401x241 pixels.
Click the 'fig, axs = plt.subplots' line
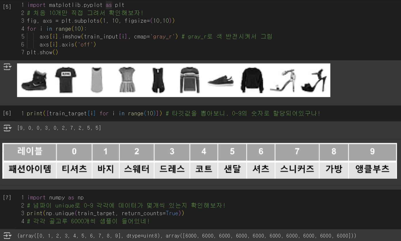pyautogui.click(x=101, y=21)
